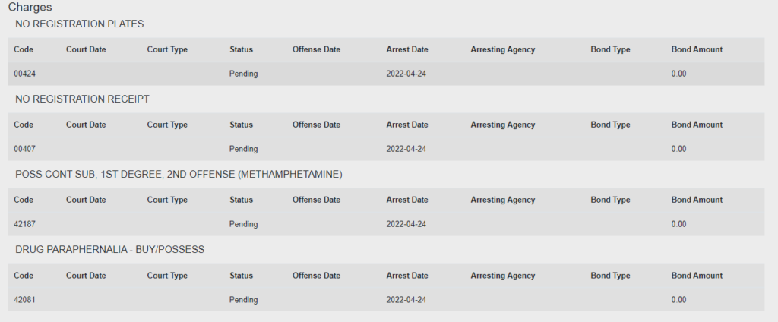
Task: Click the Charges section heading
Action: coord(30,7)
